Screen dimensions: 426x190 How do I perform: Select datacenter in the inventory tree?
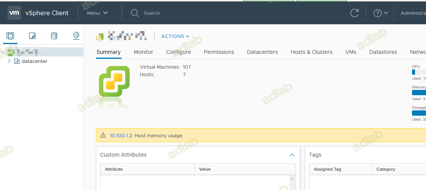click(34, 61)
